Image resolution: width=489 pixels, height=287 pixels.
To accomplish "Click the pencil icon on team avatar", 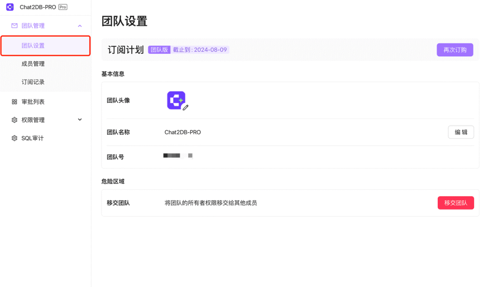I will pyautogui.click(x=186, y=108).
